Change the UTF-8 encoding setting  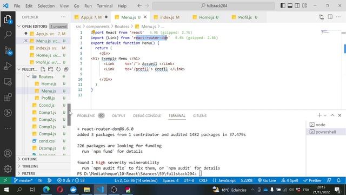[x=189, y=180]
